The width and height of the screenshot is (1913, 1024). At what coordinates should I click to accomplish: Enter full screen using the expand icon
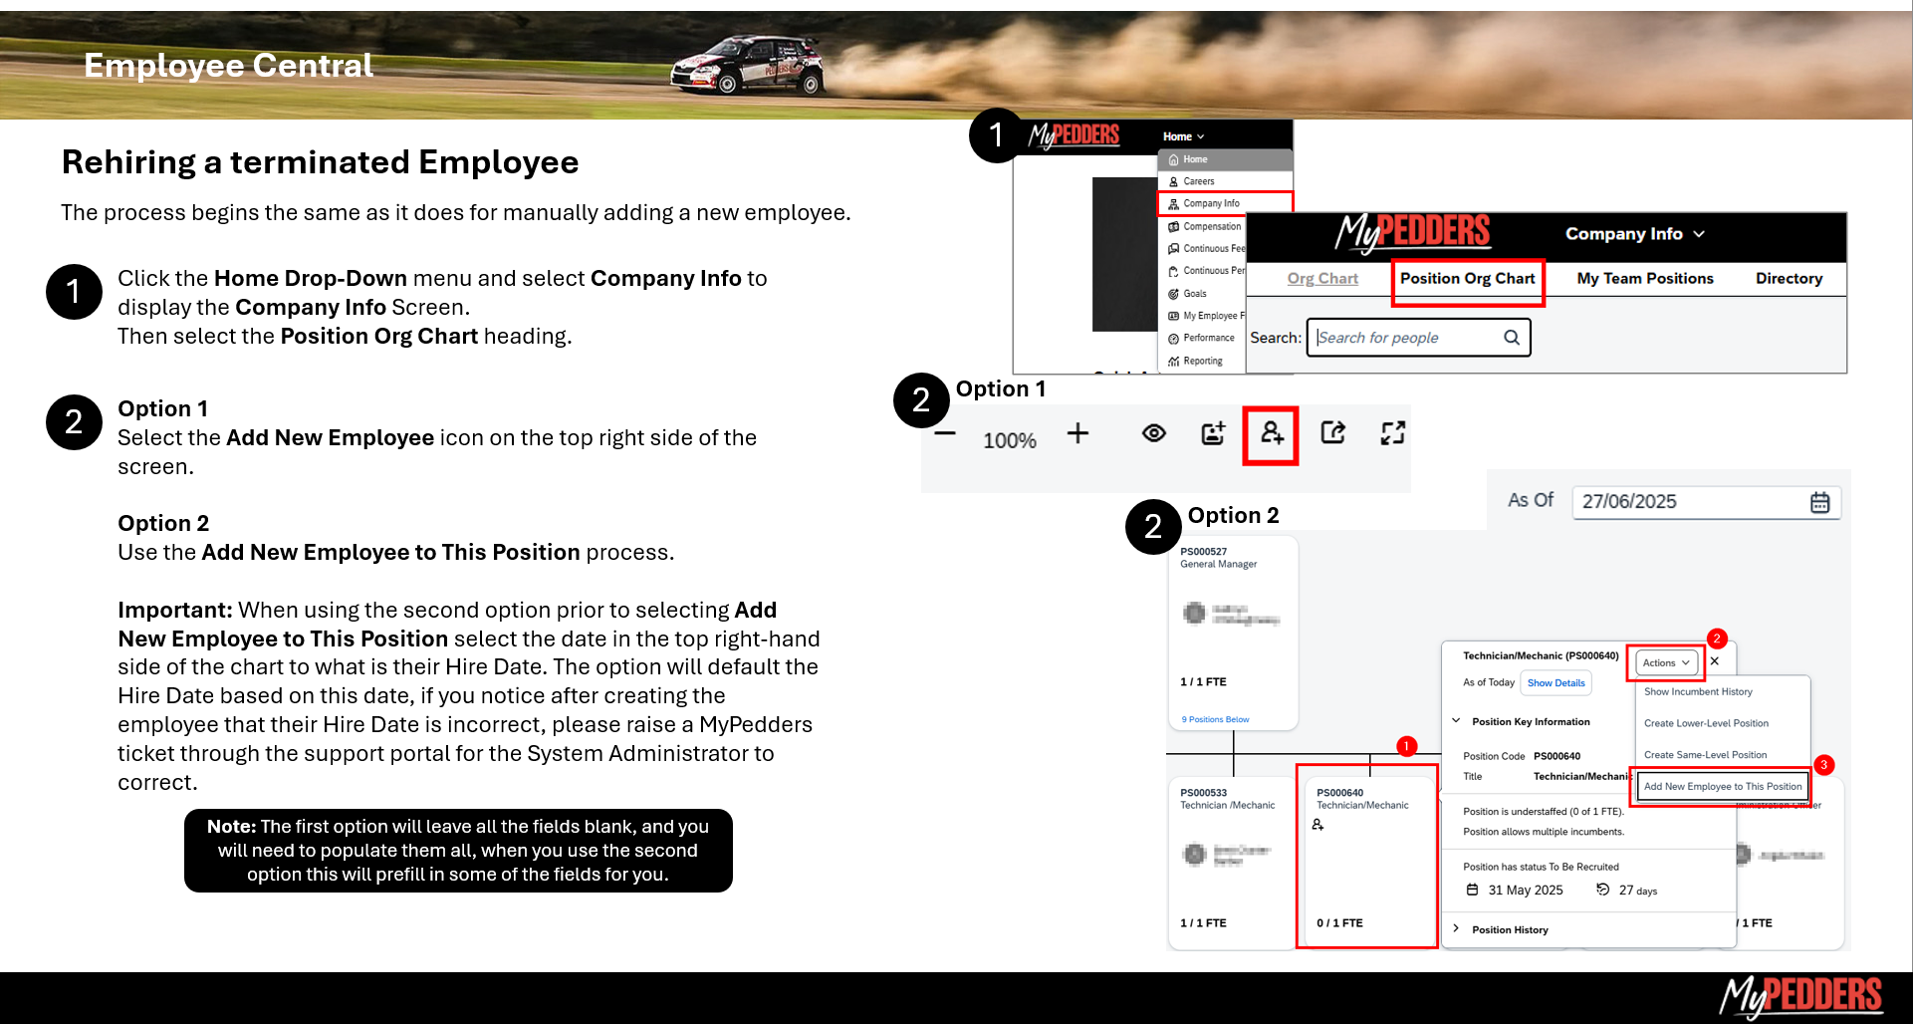click(1392, 433)
